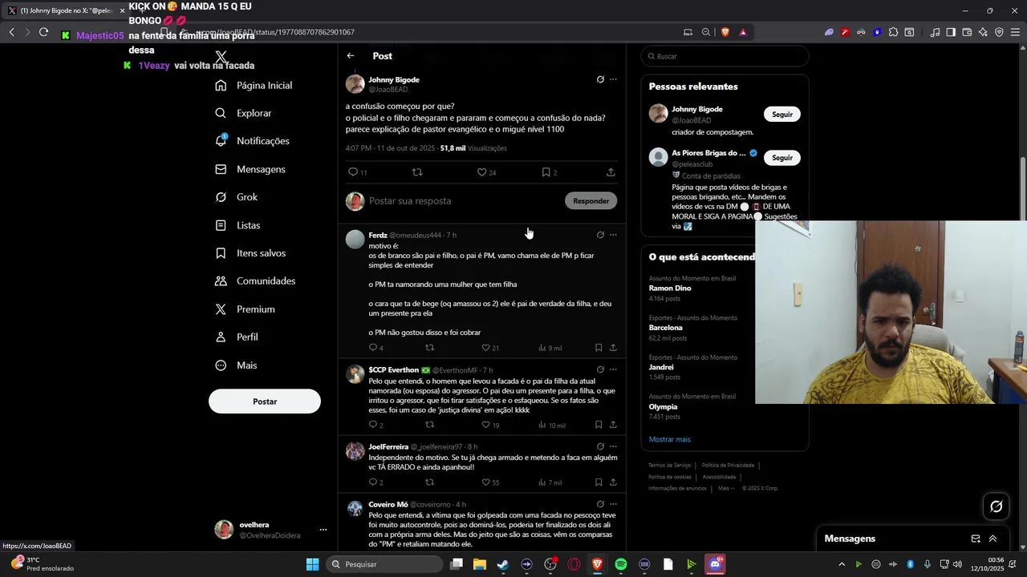Open more options on Coveiro Mó's reply
This screenshot has height=577, width=1027.
coord(613,504)
